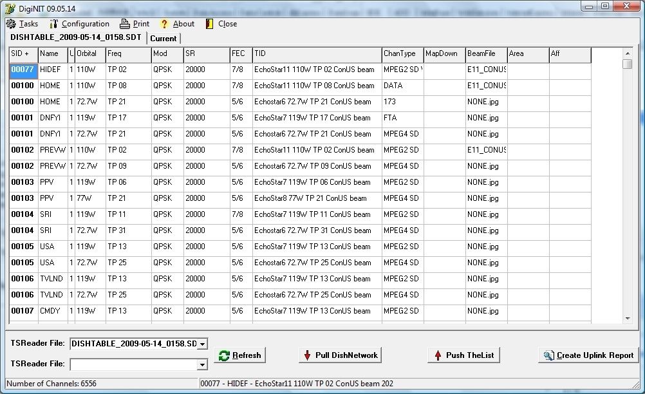Open the first TSReader File dropdown arrow
This screenshot has height=394, width=645.
(x=202, y=344)
